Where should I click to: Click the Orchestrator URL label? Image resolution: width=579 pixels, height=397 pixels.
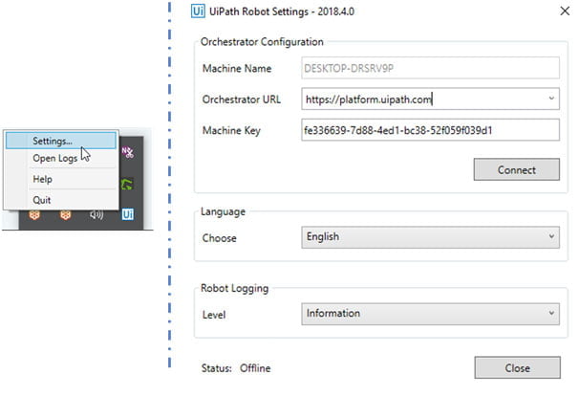coord(242,99)
